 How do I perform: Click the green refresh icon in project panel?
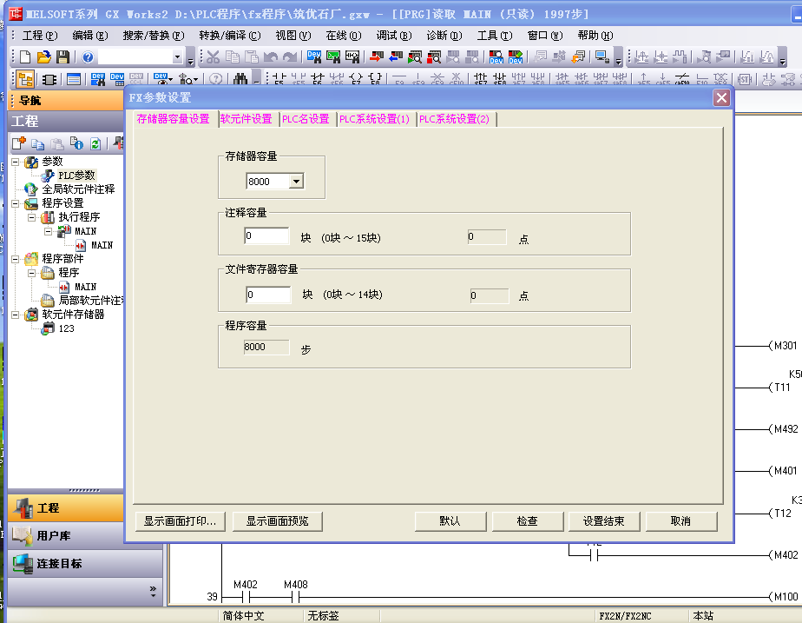tap(95, 143)
